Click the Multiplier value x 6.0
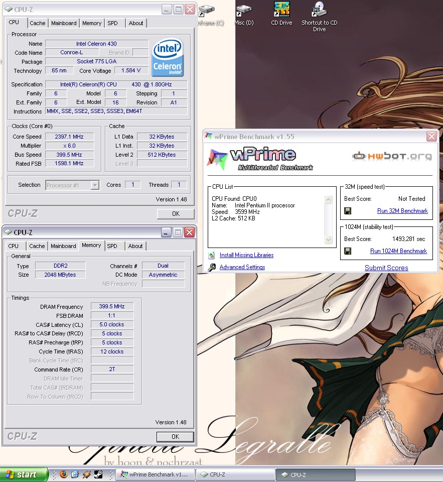Image resolution: width=443 pixels, height=482 pixels. 69,146
